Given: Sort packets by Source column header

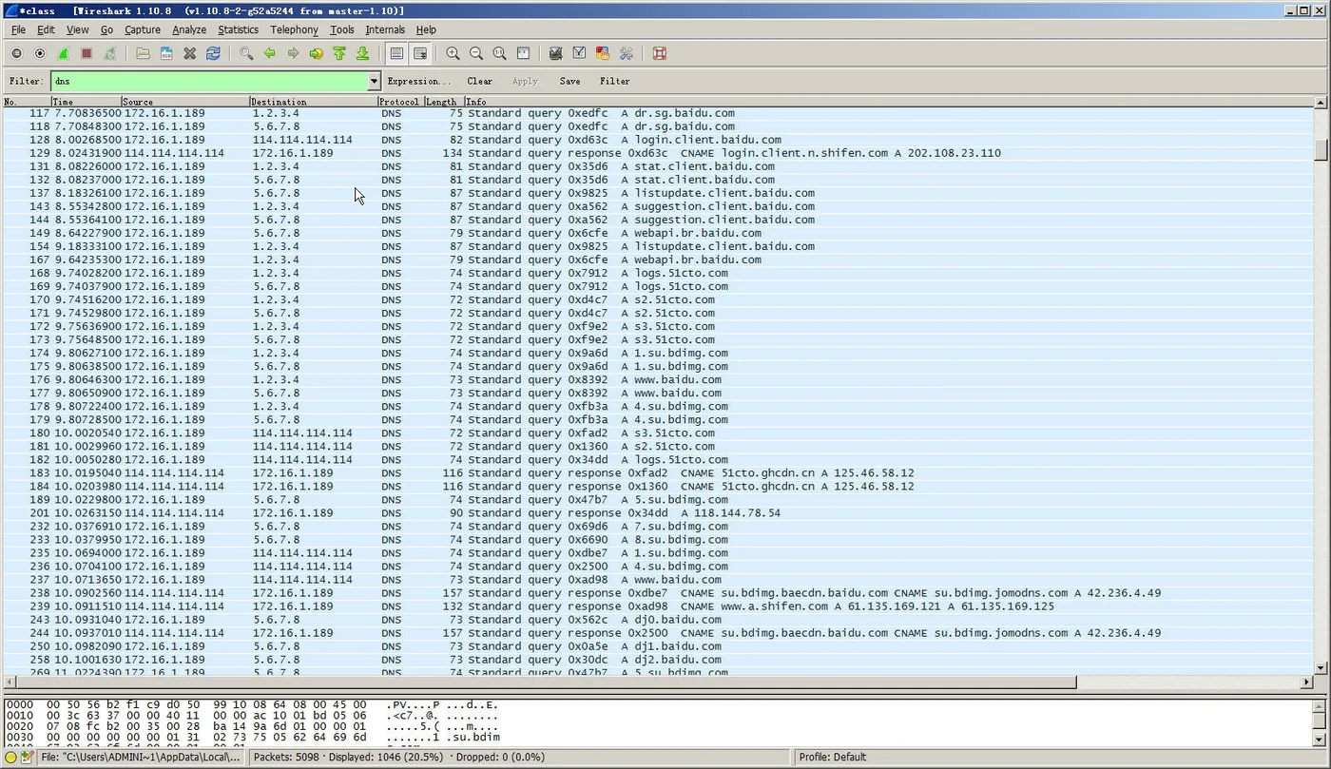Looking at the screenshot, I should pos(185,102).
